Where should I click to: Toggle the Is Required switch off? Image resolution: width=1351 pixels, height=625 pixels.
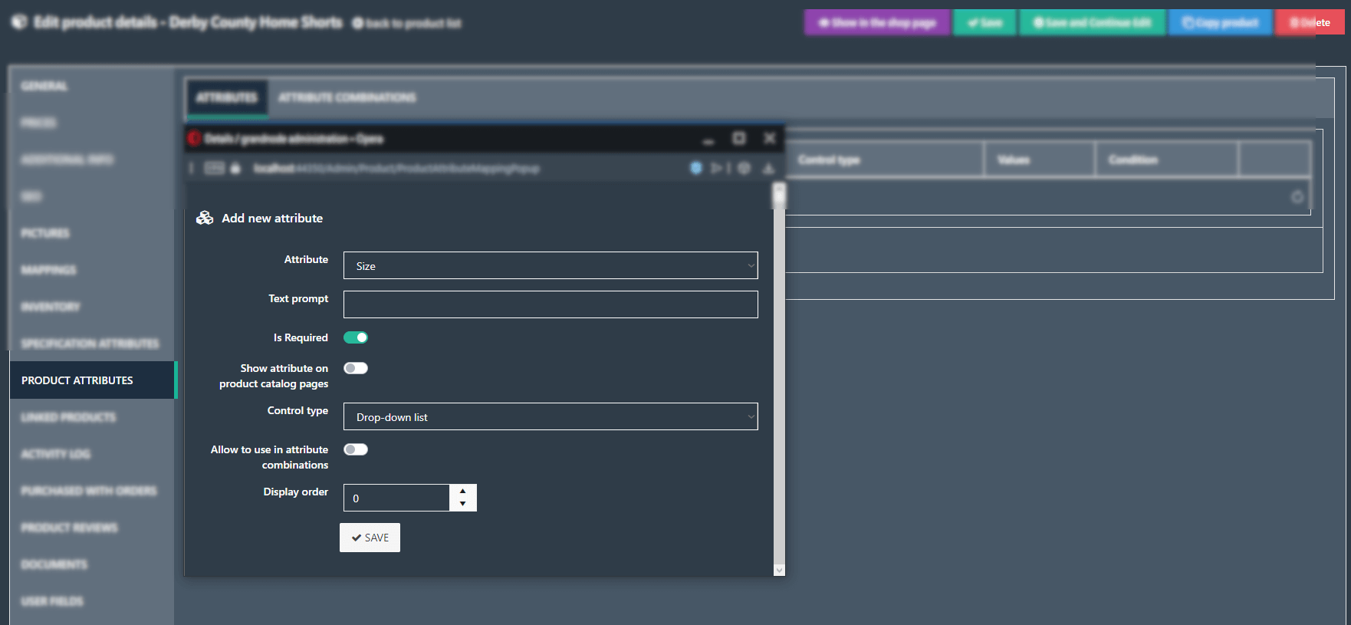point(356,337)
